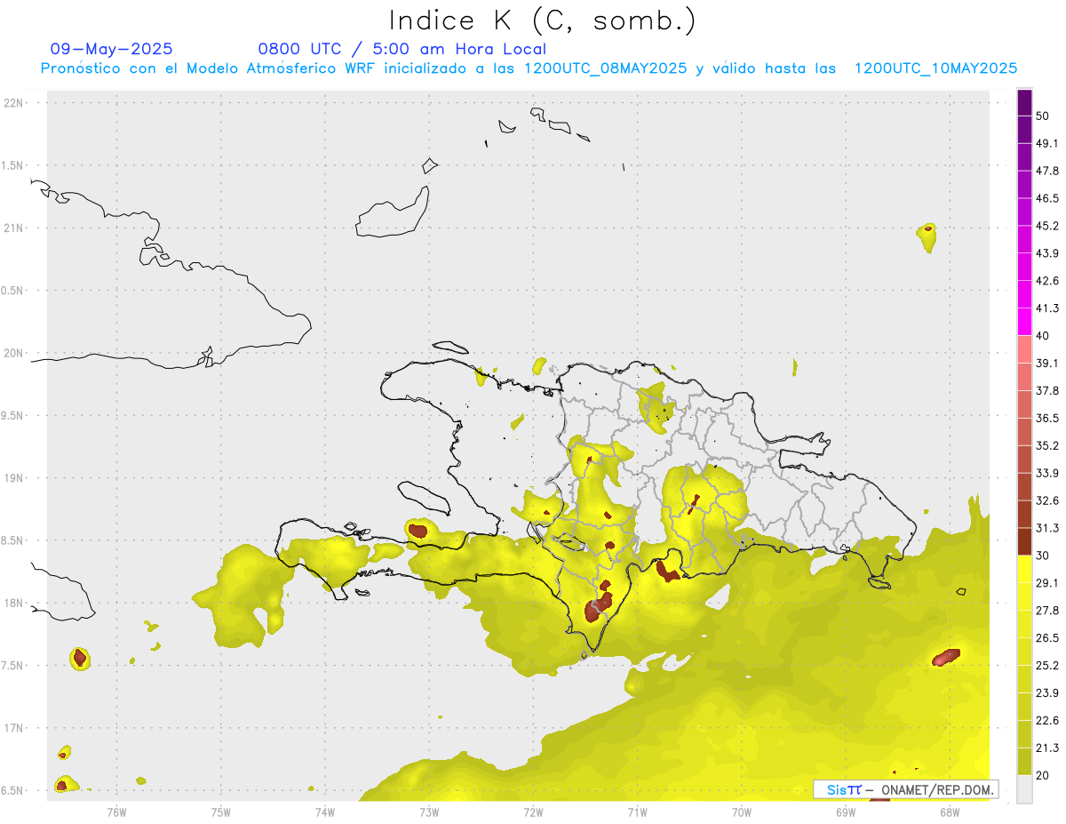Click the colorbar value '23.9'
The width and height of the screenshot is (1066, 824).
click(x=1047, y=693)
